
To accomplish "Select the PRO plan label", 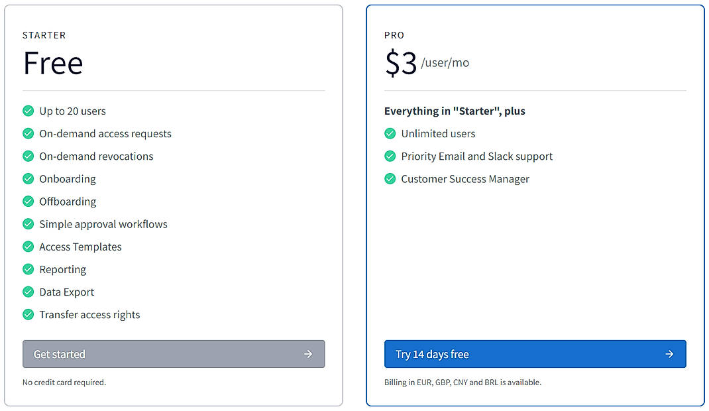I will [x=394, y=35].
